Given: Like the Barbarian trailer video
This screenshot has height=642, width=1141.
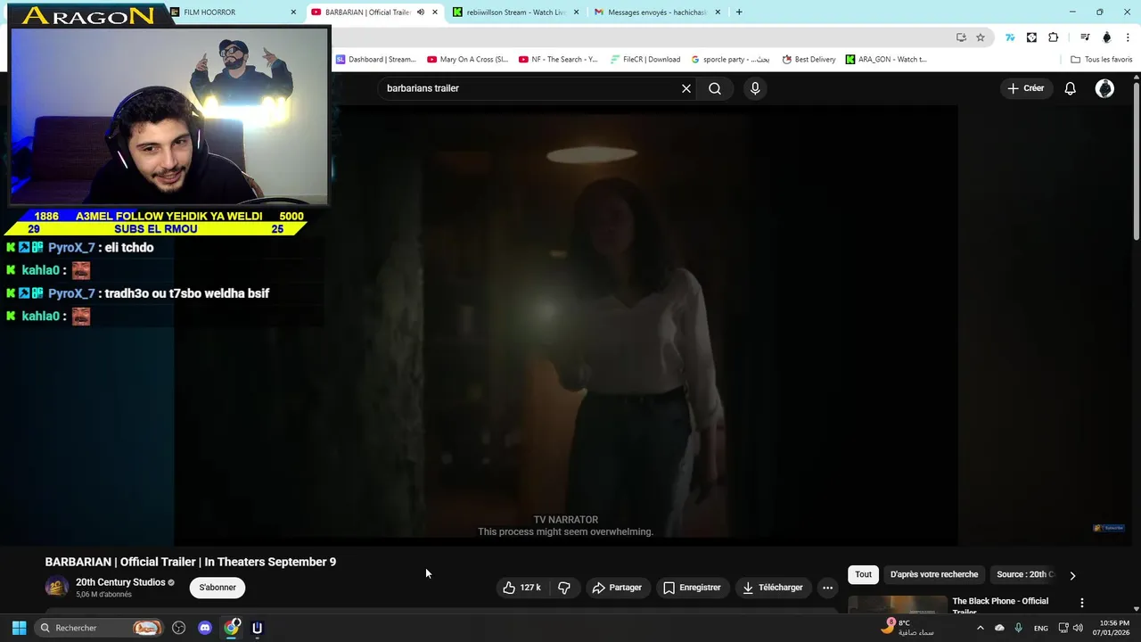Looking at the screenshot, I should (521, 588).
